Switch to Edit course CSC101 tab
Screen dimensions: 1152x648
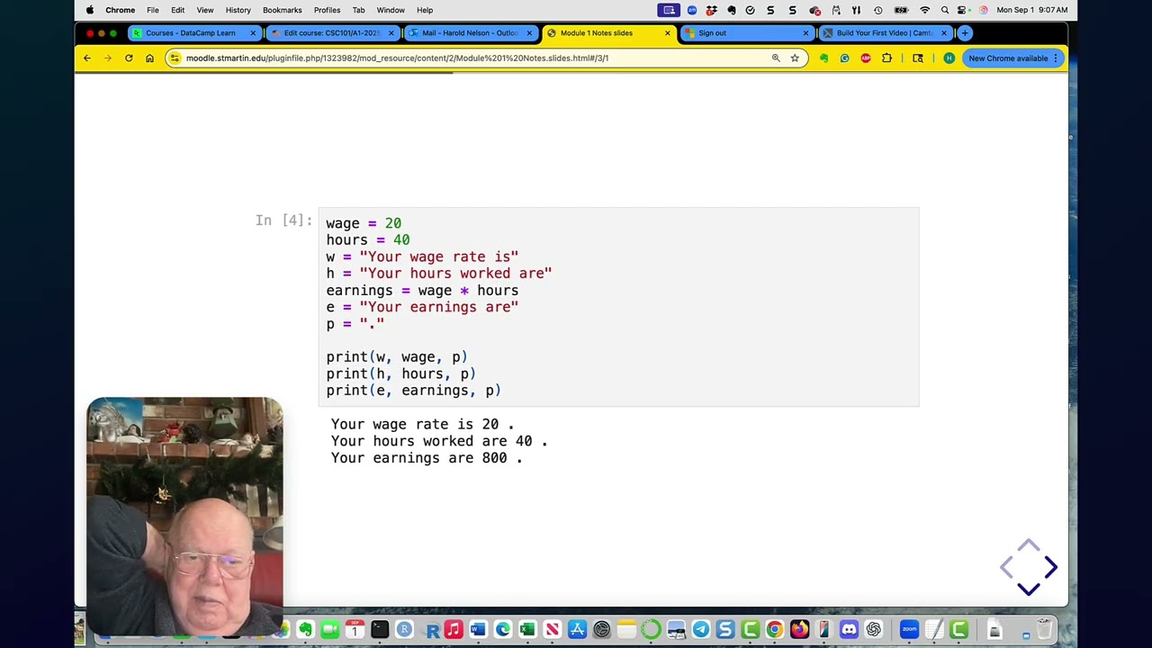tap(331, 33)
